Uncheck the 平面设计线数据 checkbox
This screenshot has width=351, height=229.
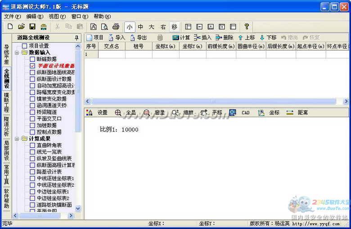(32, 66)
